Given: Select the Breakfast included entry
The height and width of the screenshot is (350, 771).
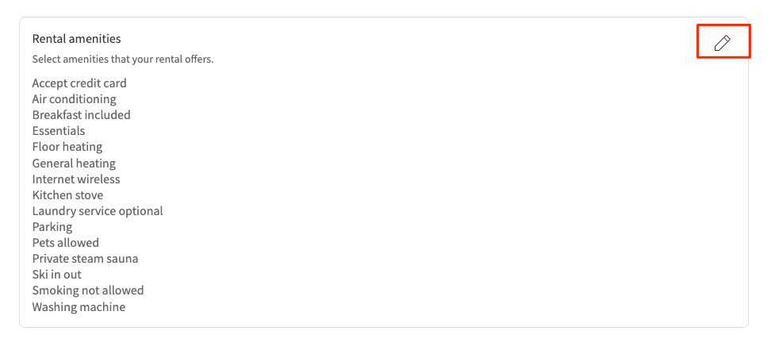Looking at the screenshot, I should coord(81,115).
